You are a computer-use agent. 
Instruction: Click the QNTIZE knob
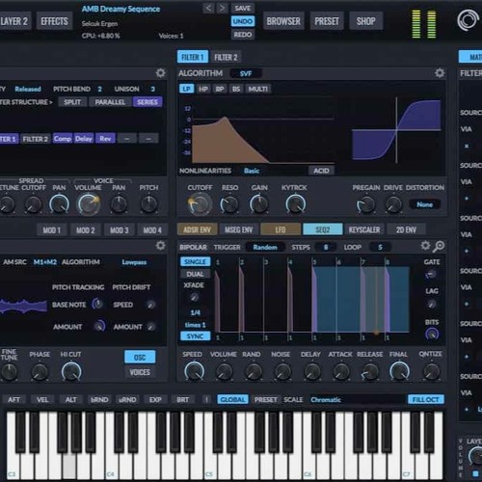click(431, 372)
